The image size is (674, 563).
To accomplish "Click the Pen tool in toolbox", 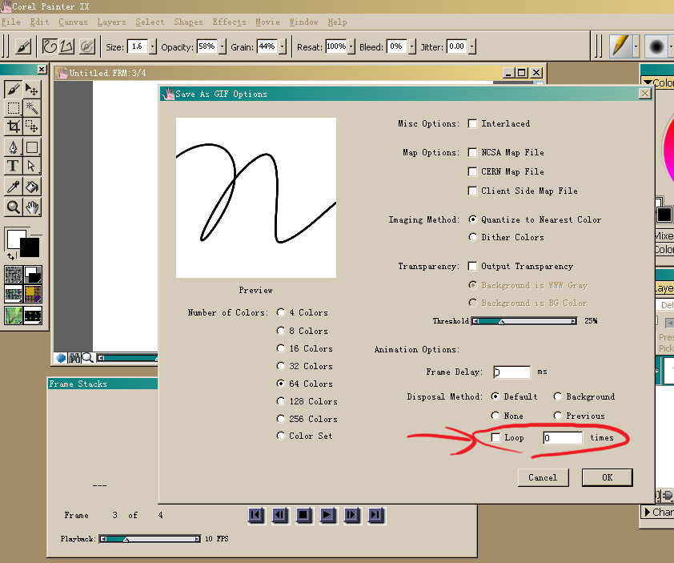I will (14, 147).
